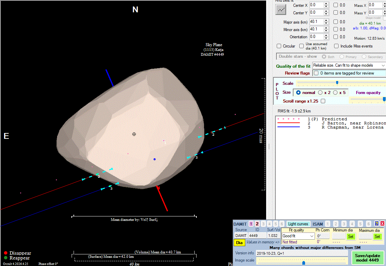This screenshot has width=386, height=266.
Task: Decrease the Minor axis spinner value
Action: click(x=326, y=31)
